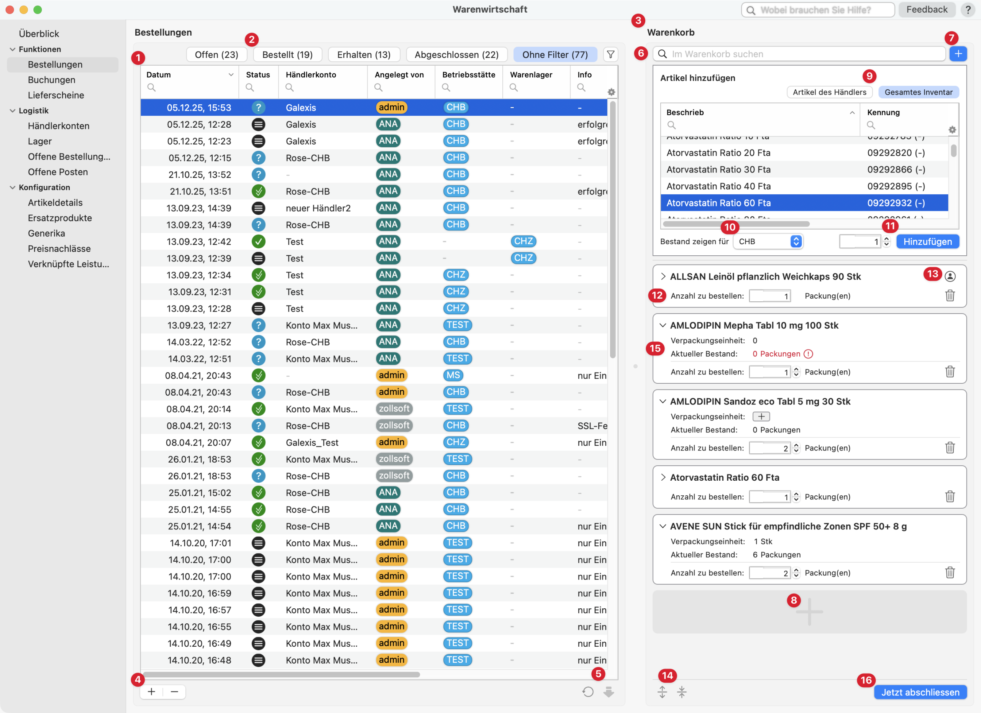Click the orders table horizontal scrollbar
Image resolution: width=981 pixels, height=713 pixels.
[281, 674]
